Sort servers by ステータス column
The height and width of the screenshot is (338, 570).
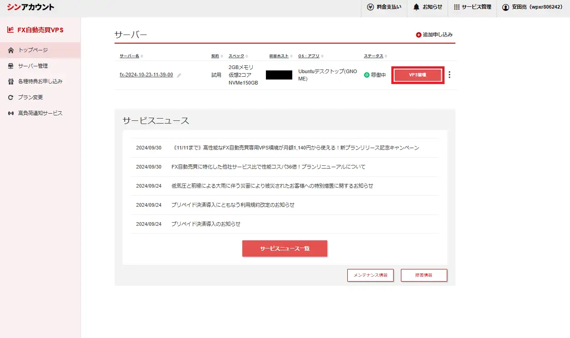click(375, 56)
